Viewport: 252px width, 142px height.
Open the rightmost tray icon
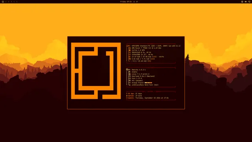coord(249,2)
